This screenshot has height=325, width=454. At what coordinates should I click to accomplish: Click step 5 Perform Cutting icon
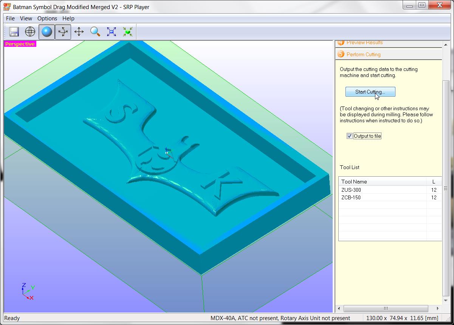click(341, 54)
